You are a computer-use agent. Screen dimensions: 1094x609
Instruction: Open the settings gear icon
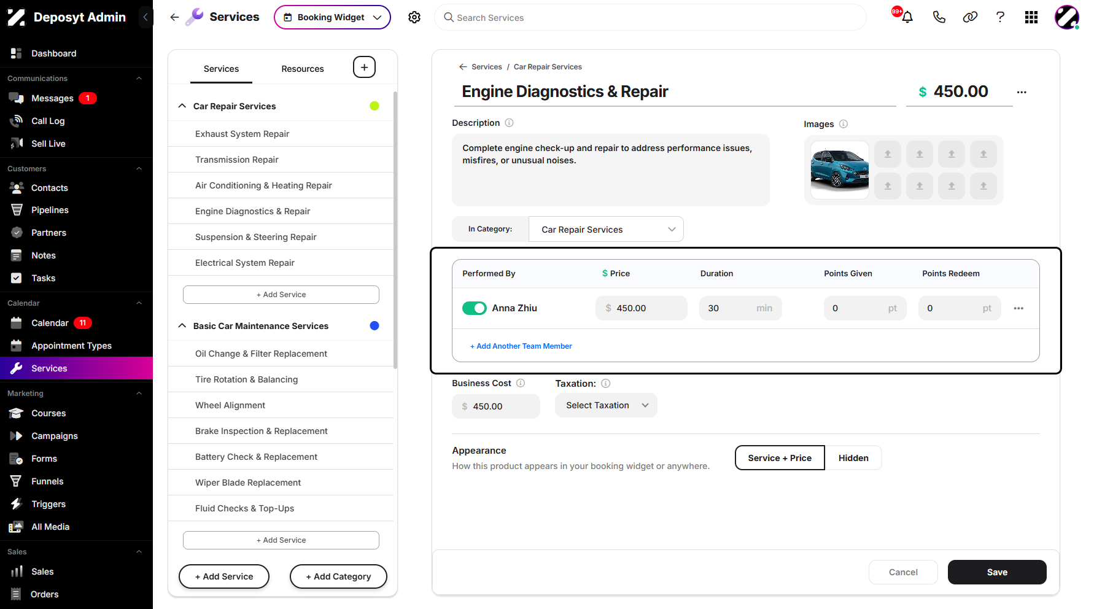tap(414, 17)
